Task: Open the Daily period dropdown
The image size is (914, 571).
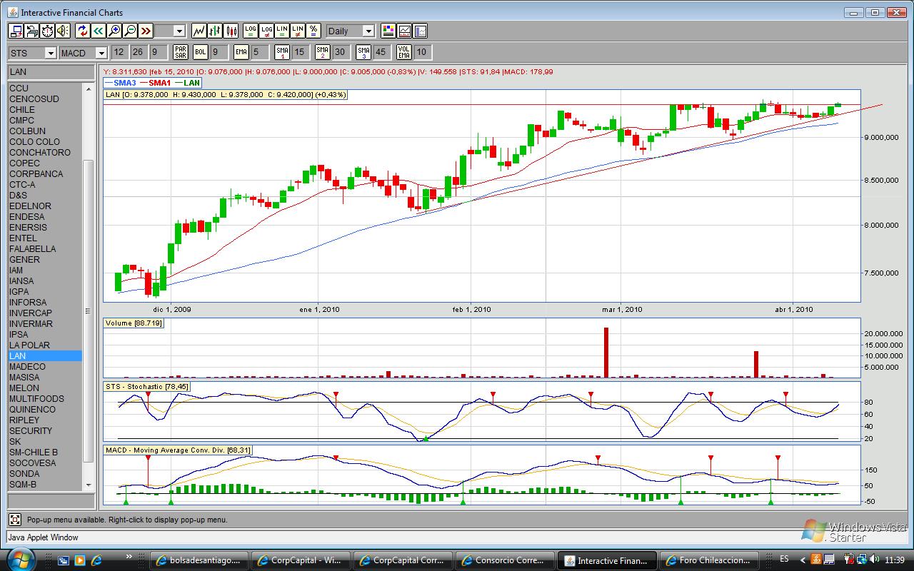Action: (x=350, y=31)
